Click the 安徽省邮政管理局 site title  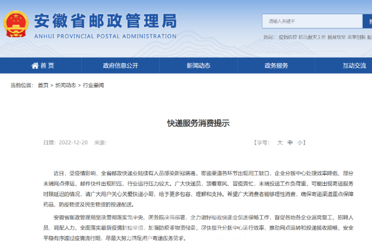click(105, 21)
